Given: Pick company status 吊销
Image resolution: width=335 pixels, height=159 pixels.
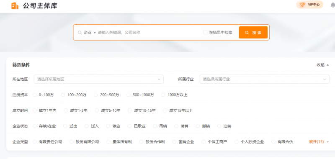Looking at the screenshot, I should [x=155, y=126].
